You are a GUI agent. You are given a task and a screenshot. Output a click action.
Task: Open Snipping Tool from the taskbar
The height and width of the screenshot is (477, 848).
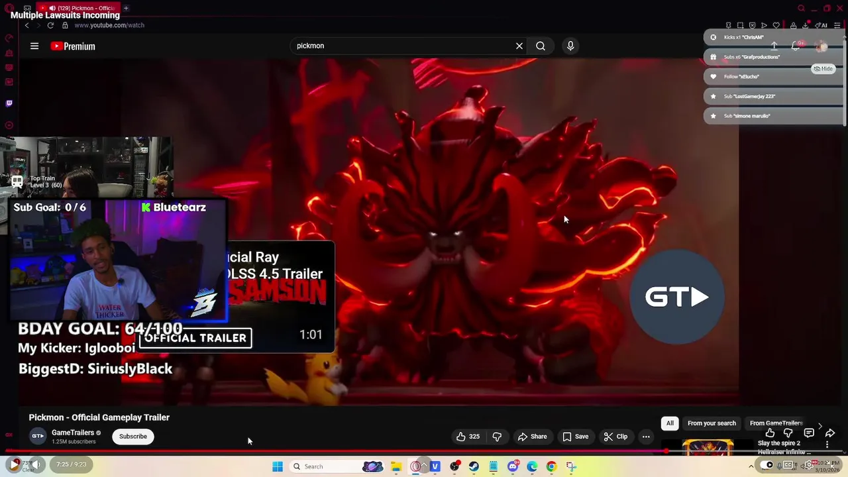(571, 466)
